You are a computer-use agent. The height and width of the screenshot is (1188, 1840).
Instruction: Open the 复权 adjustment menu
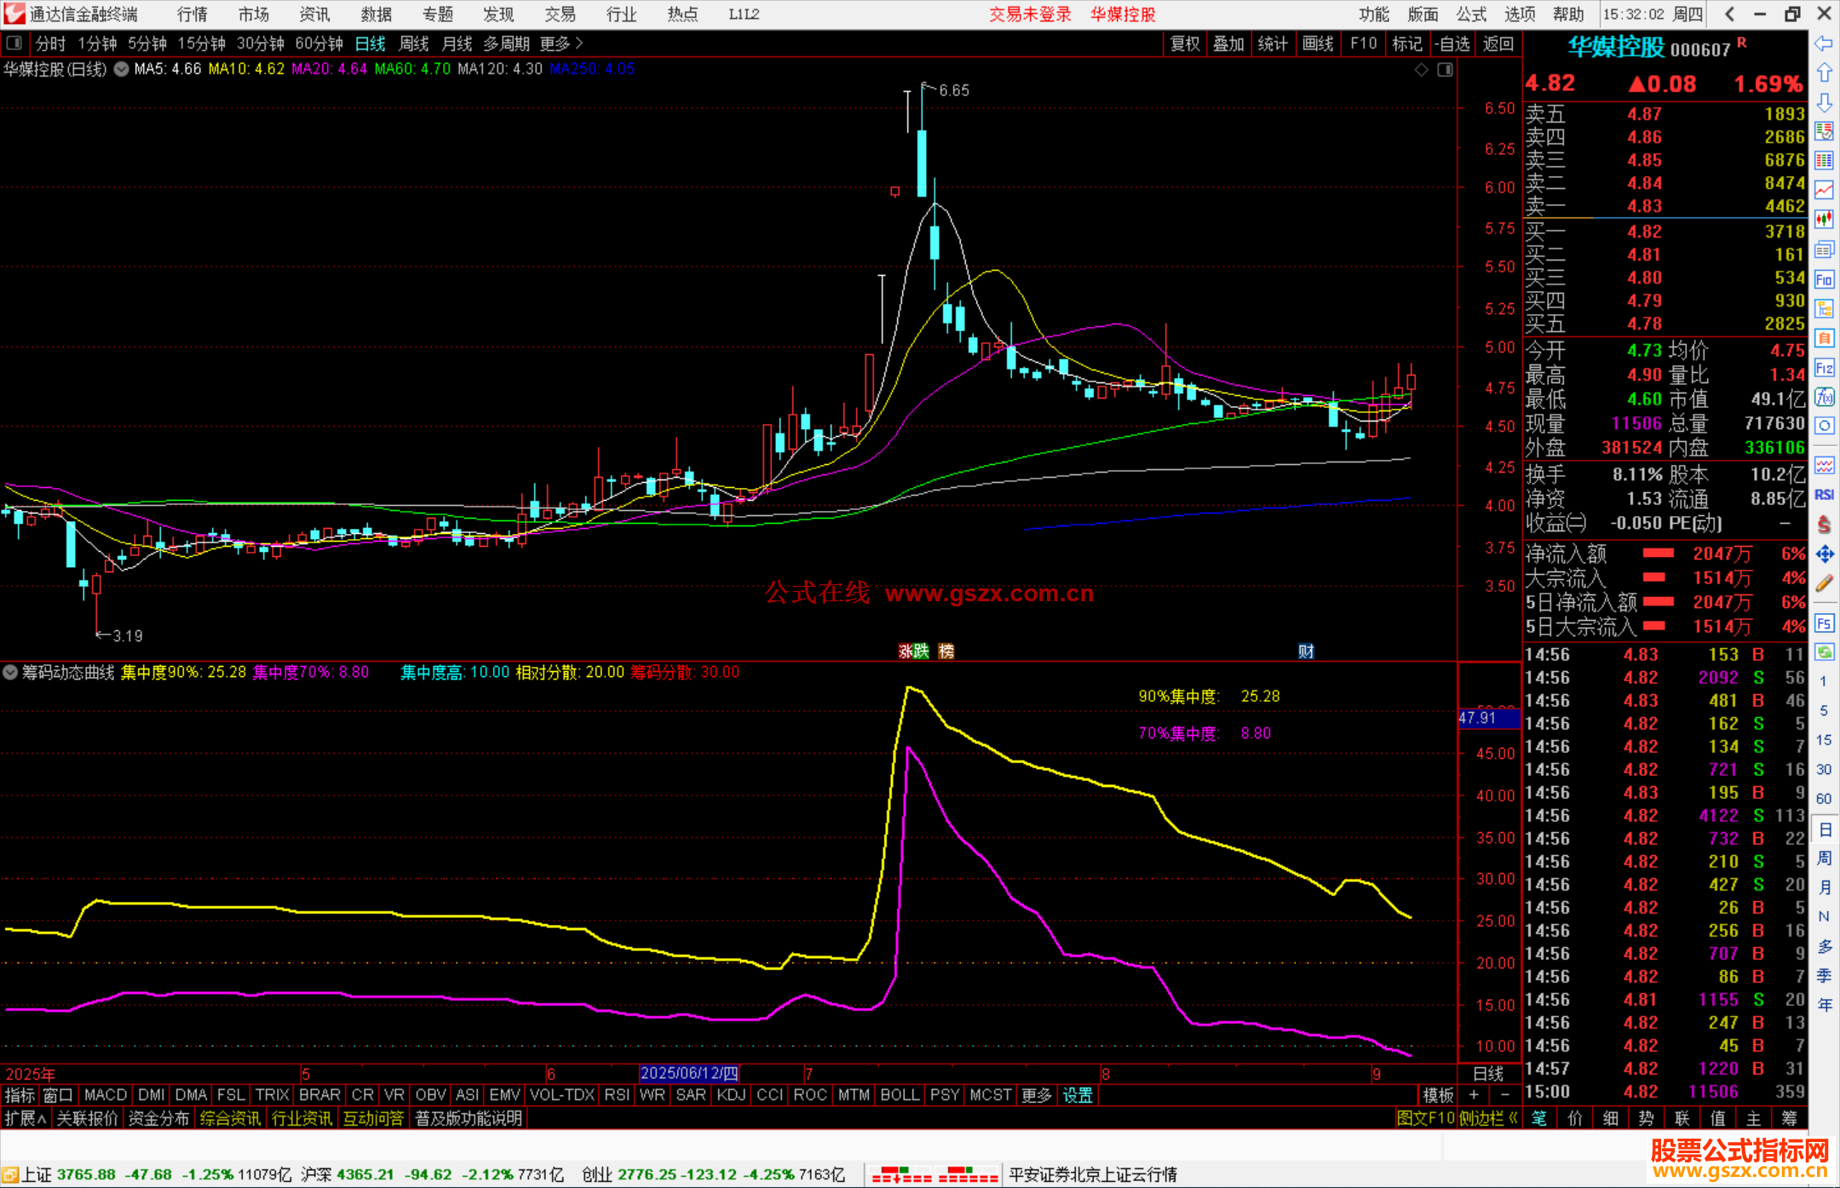(1186, 43)
